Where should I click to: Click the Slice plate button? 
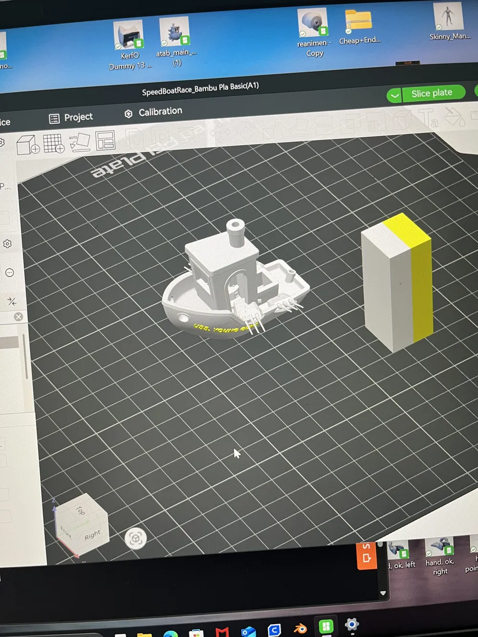point(432,93)
